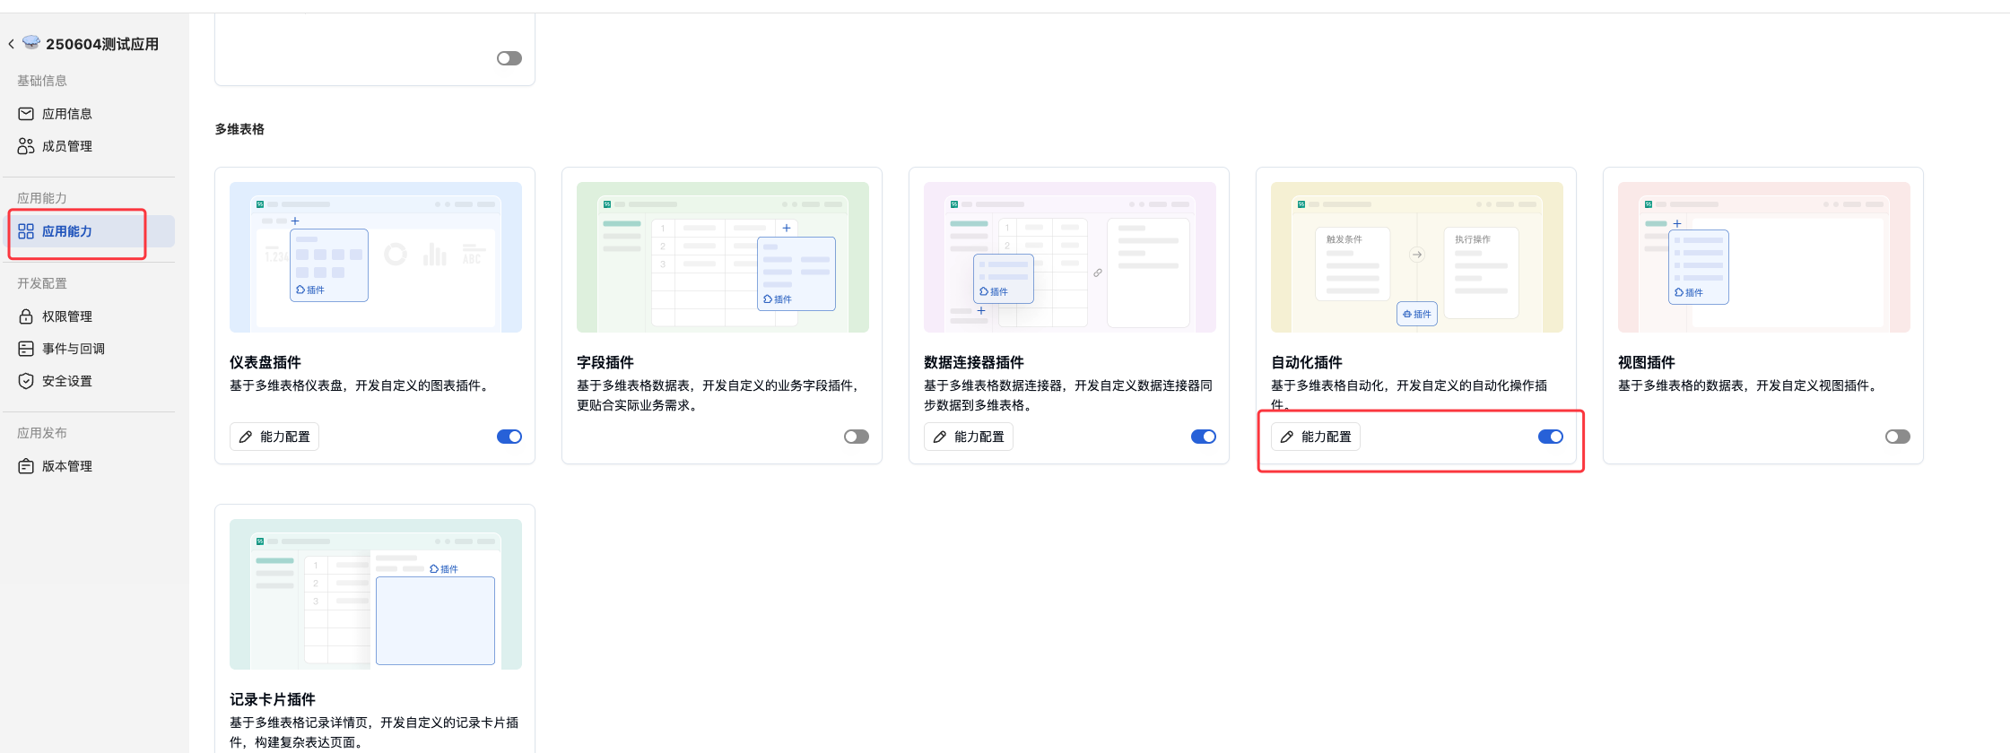The height and width of the screenshot is (753, 2010).
Task: Click 能力配置 under 自动化插件
Action: (1316, 437)
